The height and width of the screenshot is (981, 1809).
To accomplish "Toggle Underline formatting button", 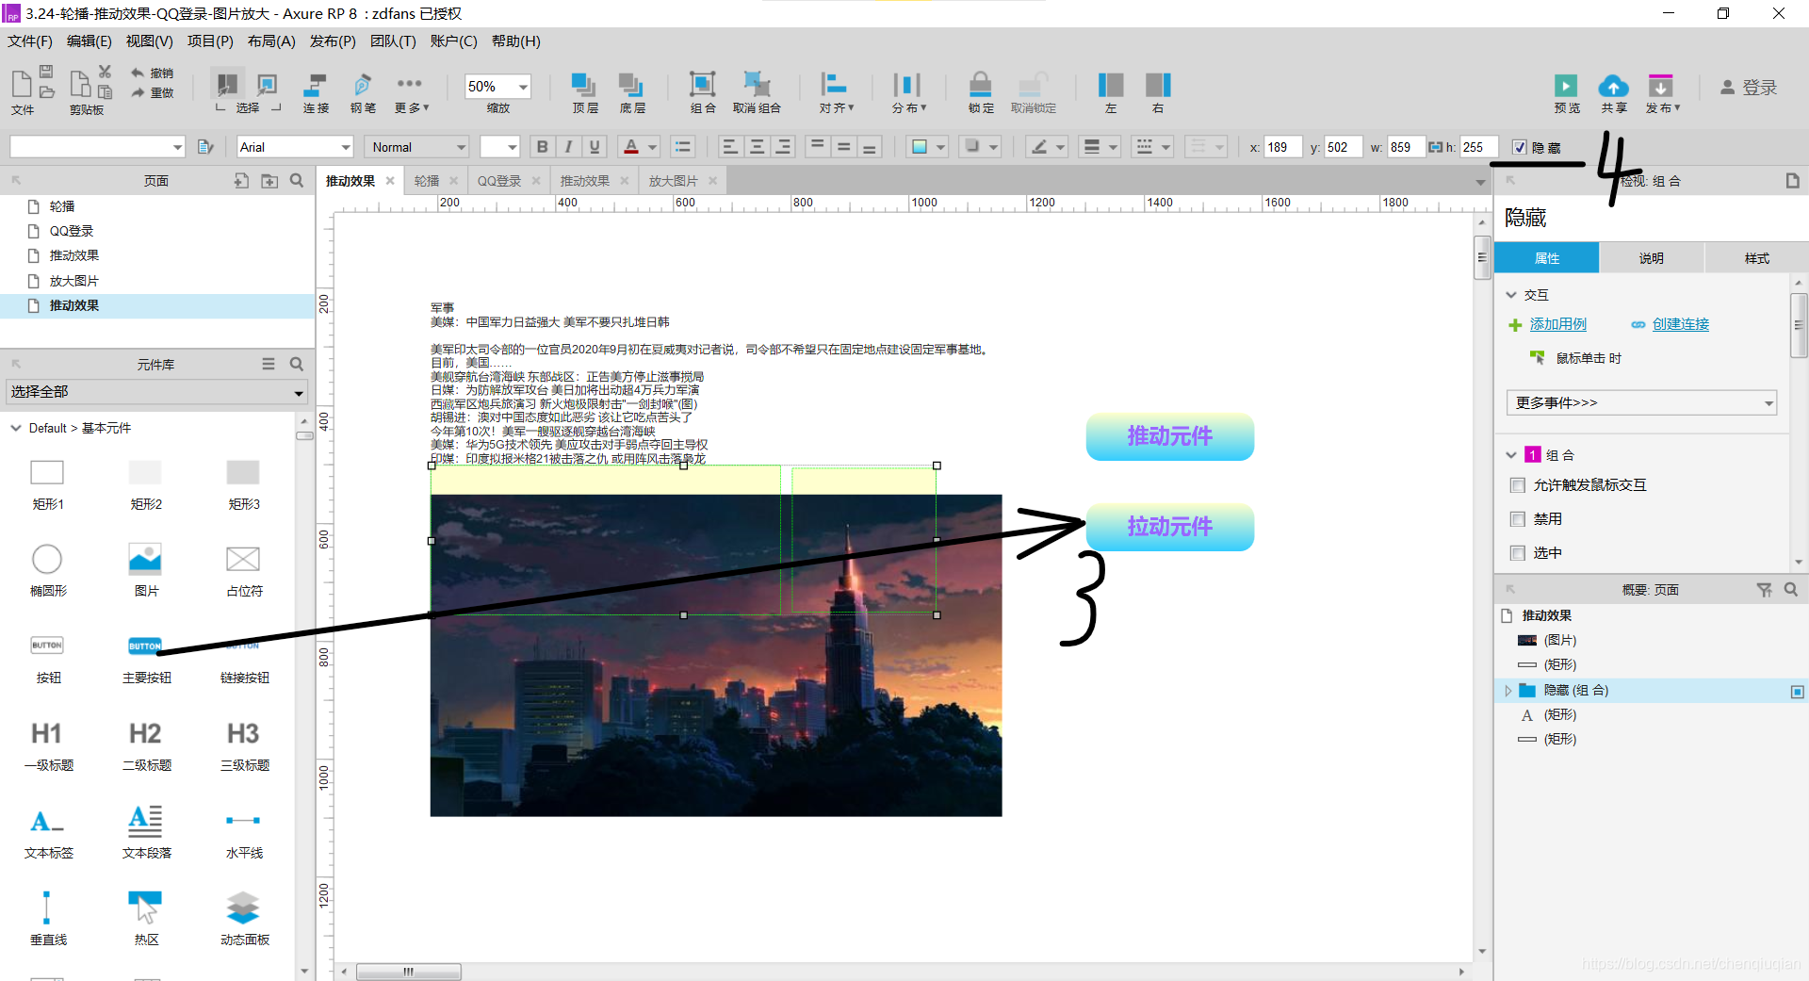I will click(x=595, y=147).
